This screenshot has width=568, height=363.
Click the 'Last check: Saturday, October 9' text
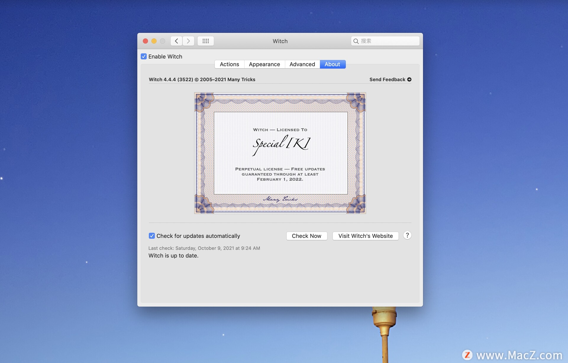point(204,248)
